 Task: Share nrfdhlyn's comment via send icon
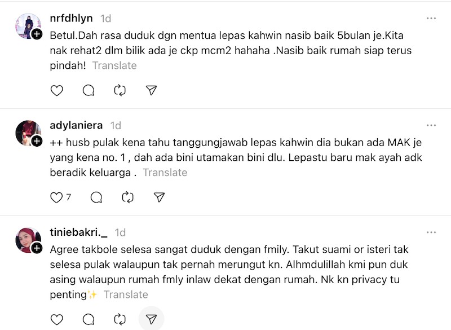151,90
